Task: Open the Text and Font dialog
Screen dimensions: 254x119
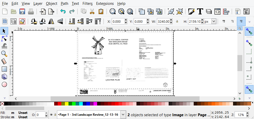Action: (x=200, y=11)
